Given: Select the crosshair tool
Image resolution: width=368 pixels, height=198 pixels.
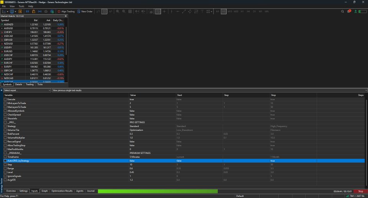Looking at the screenshot, I should [164, 11].
